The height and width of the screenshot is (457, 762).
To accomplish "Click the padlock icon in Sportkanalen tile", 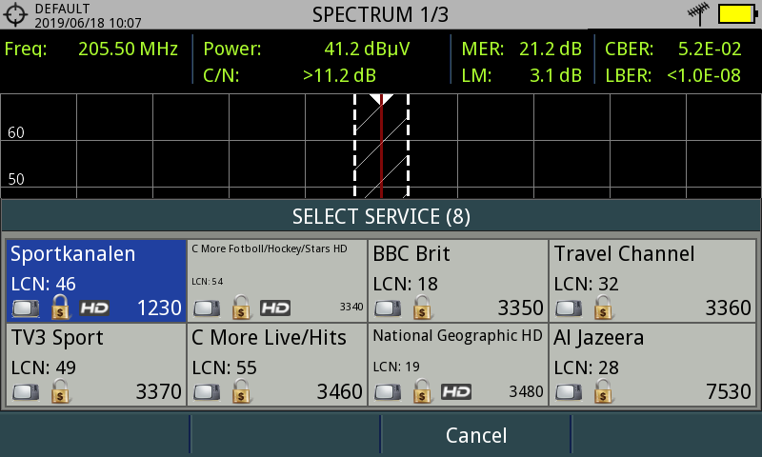I will point(60,307).
